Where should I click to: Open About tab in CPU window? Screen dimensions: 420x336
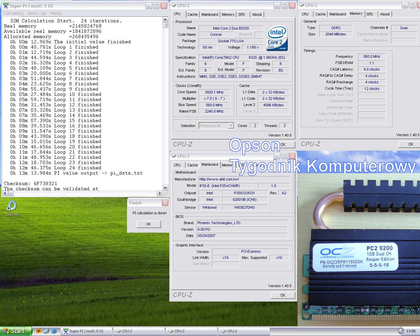coord(257,14)
